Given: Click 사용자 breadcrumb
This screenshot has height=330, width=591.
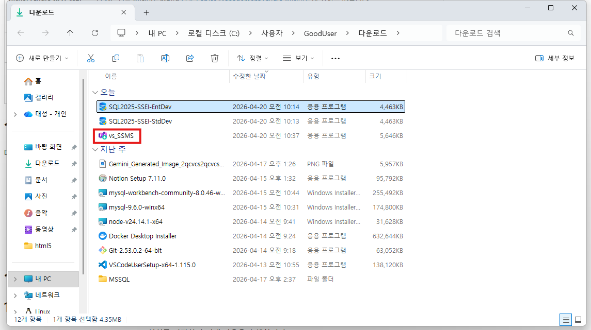Looking at the screenshot, I should 271,33.
